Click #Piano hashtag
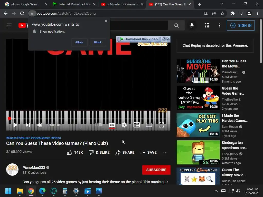 [56, 138]
